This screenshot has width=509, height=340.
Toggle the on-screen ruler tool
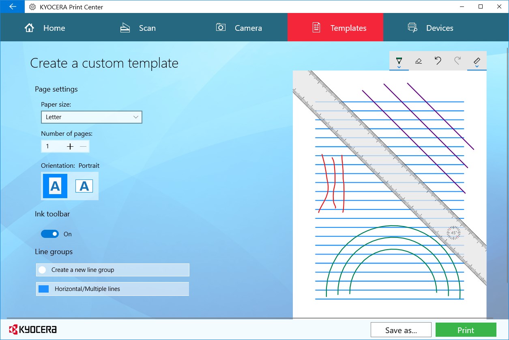click(x=477, y=61)
